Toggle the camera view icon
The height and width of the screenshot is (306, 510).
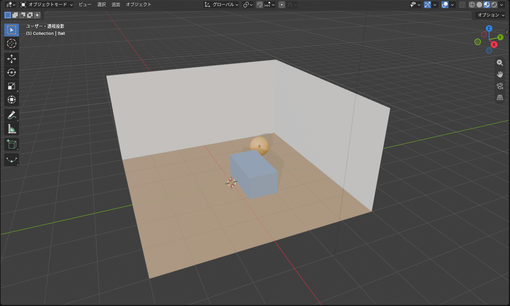[500, 86]
